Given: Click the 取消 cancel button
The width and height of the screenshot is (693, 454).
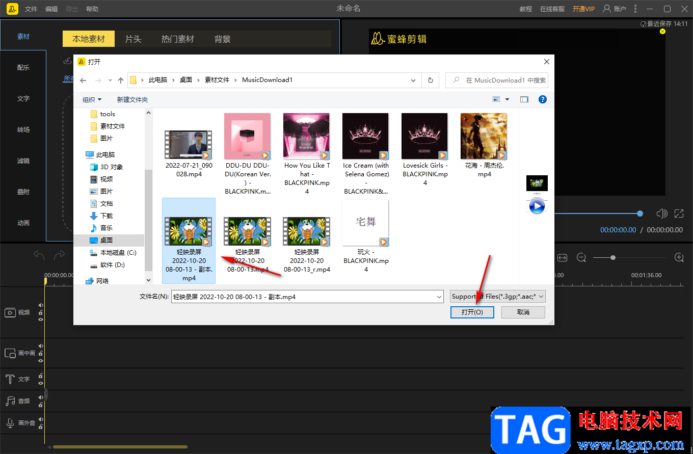Looking at the screenshot, I should [523, 312].
